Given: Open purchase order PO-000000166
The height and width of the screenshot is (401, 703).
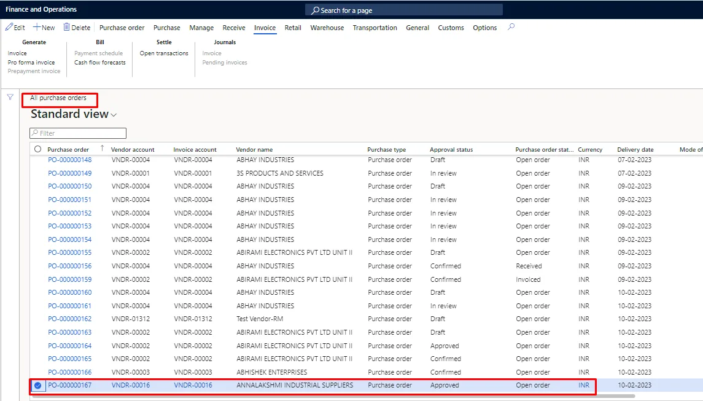Looking at the screenshot, I should (70, 372).
